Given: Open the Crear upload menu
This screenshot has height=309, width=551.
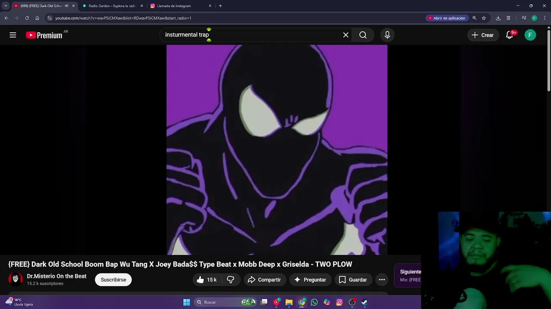Looking at the screenshot, I should 483,35.
